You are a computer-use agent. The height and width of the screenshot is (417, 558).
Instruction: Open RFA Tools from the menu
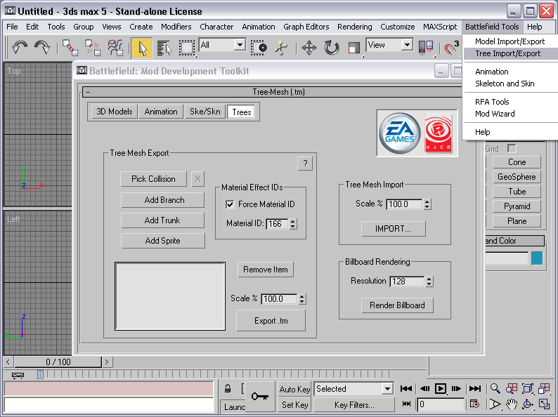click(x=492, y=102)
